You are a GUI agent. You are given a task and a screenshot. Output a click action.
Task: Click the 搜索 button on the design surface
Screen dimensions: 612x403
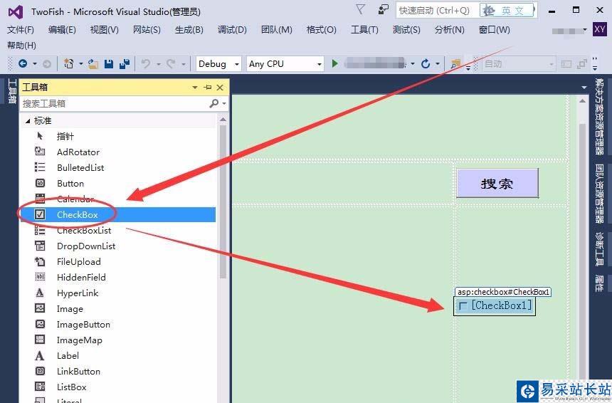[x=497, y=183]
